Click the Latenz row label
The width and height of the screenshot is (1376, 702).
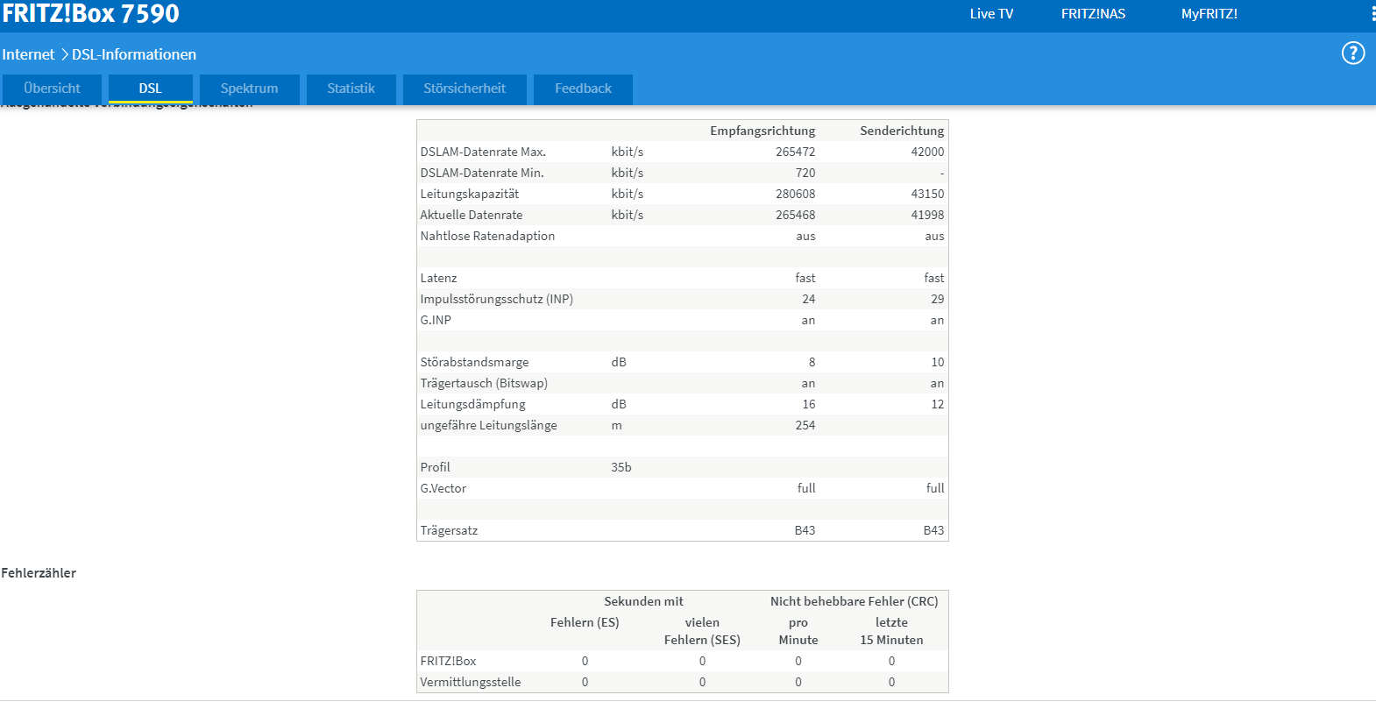coord(438,278)
